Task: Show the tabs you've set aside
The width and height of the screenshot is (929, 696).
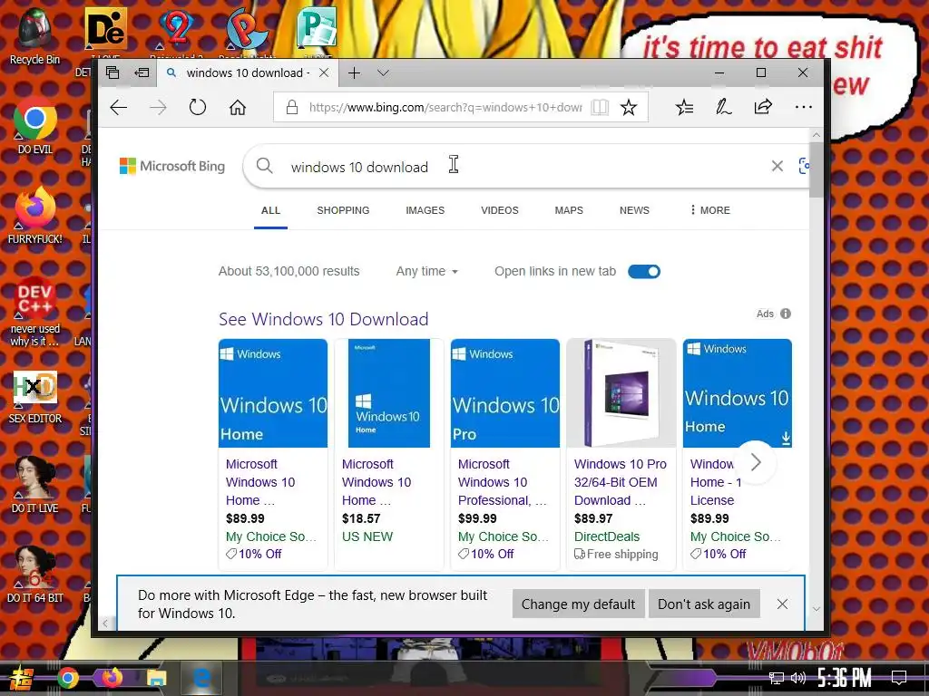Action: coord(112,72)
